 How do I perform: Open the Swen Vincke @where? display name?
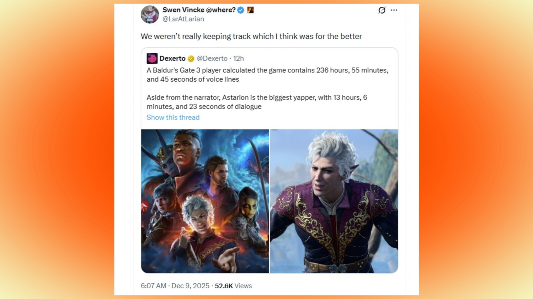[199, 10]
